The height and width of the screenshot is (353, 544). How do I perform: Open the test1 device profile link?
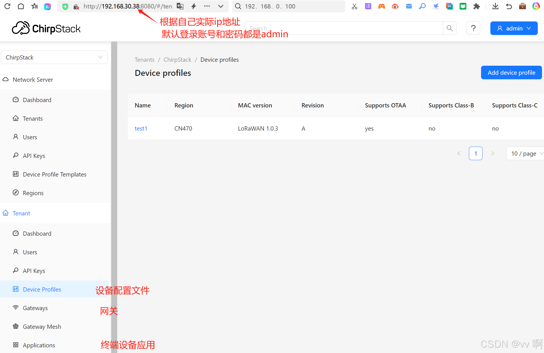141,129
